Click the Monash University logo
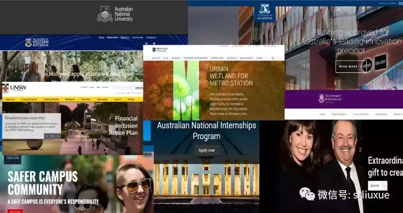The height and width of the screenshot is (213, 403). point(160,50)
